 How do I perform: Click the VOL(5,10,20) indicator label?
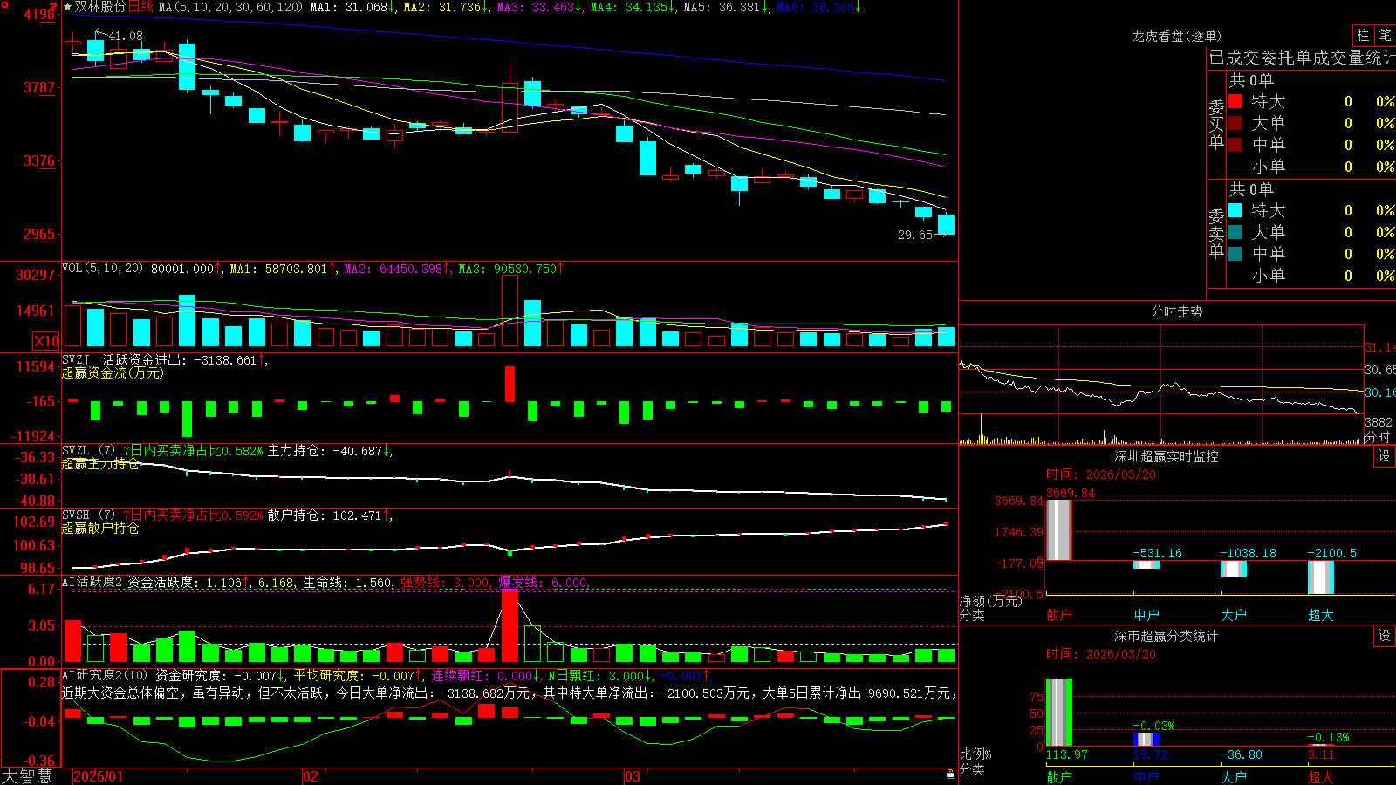[102, 268]
